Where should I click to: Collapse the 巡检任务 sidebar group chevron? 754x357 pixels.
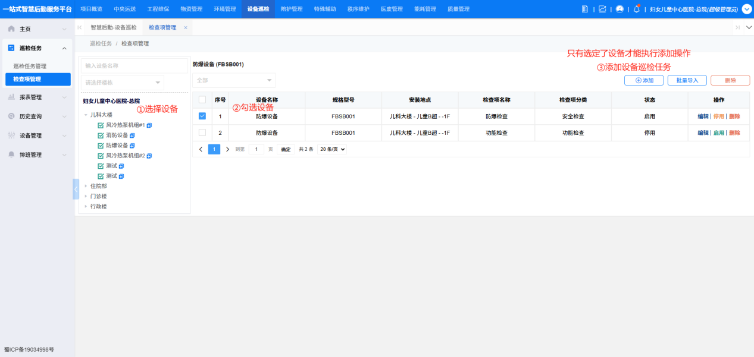(64, 48)
